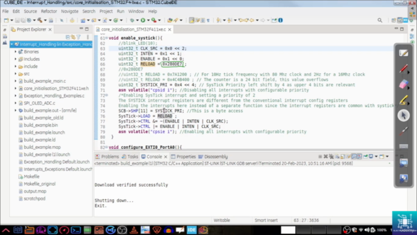The image size is (417, 235).
Task: Expand the src folder node
Action: pos(16,74)
